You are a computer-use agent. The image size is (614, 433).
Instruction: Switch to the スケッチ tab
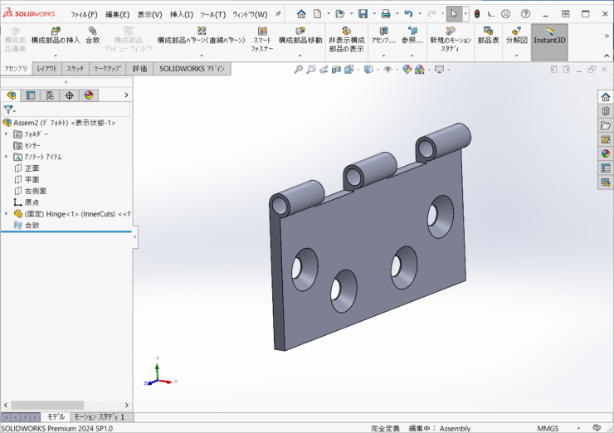[75, 69]
